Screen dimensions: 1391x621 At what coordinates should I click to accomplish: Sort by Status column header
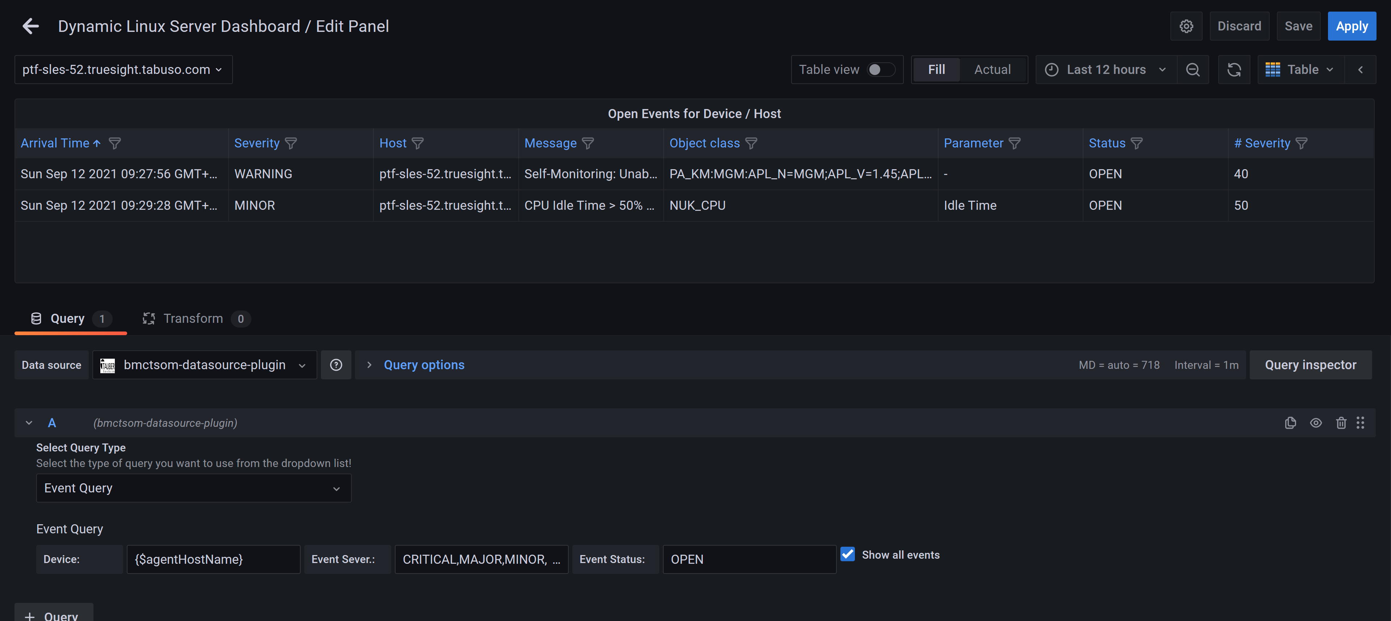[x=1106, y=143]
